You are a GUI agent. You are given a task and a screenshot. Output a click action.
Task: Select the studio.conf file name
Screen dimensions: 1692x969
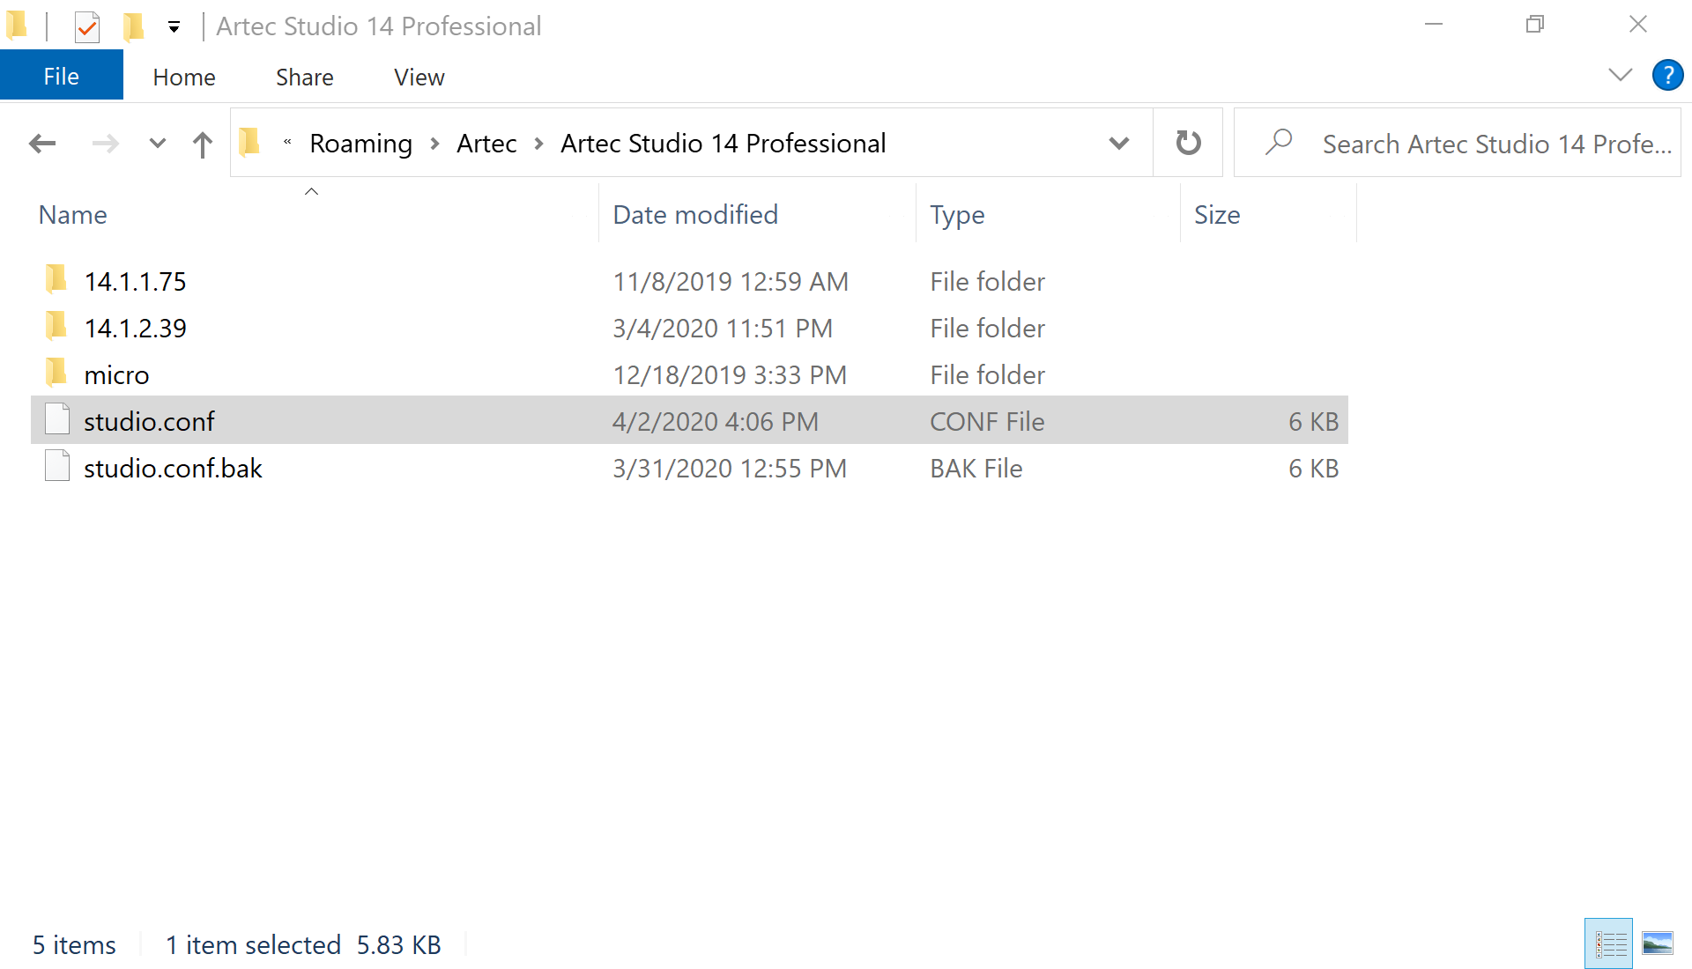[x=149, y=422]
